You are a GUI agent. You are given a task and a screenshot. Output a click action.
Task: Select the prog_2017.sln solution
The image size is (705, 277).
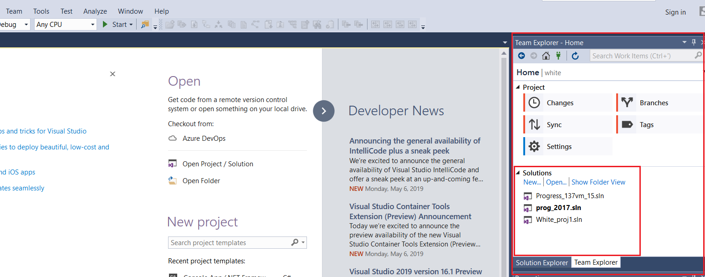(x=558, y=208)
